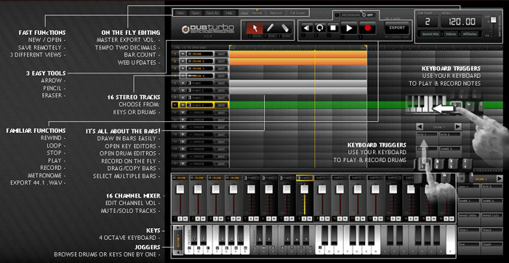Solo mixer channel 2
This screenshot has width=509, height=263.
pos(197,219)
